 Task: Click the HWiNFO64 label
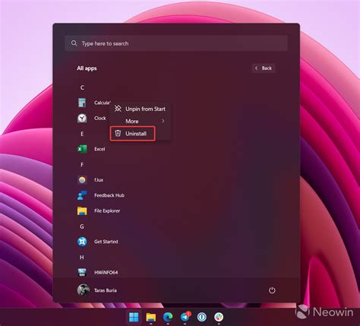click(106, 273)
